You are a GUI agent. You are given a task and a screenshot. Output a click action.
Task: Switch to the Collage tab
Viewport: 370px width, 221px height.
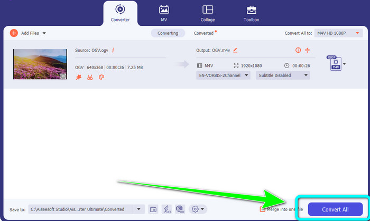(x=208, y=13)
